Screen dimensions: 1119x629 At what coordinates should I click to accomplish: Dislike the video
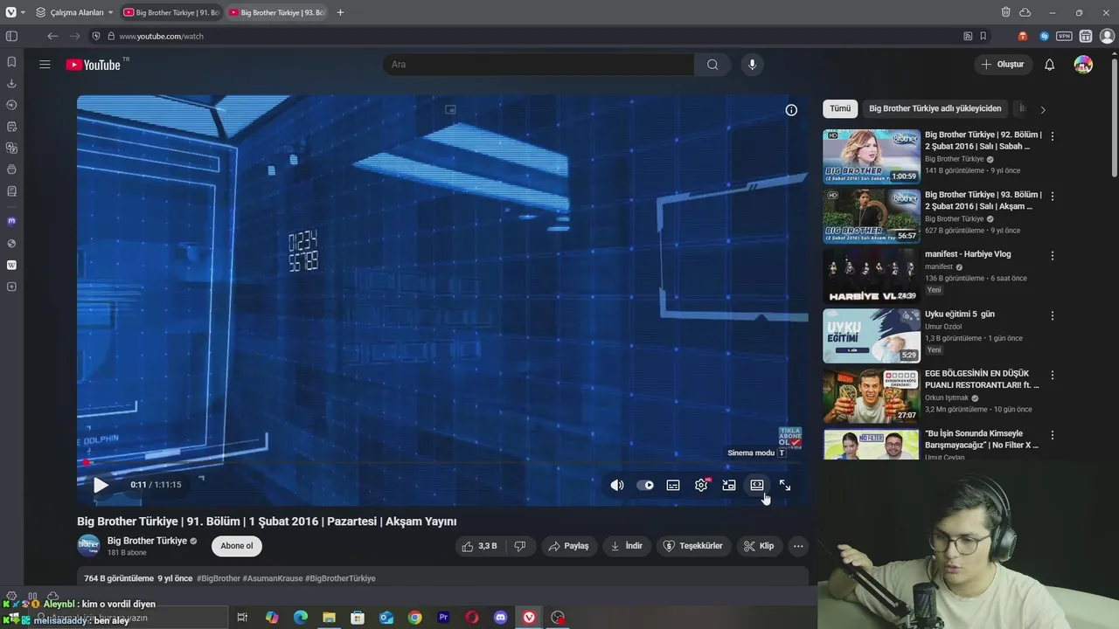[x=520, y=546]
